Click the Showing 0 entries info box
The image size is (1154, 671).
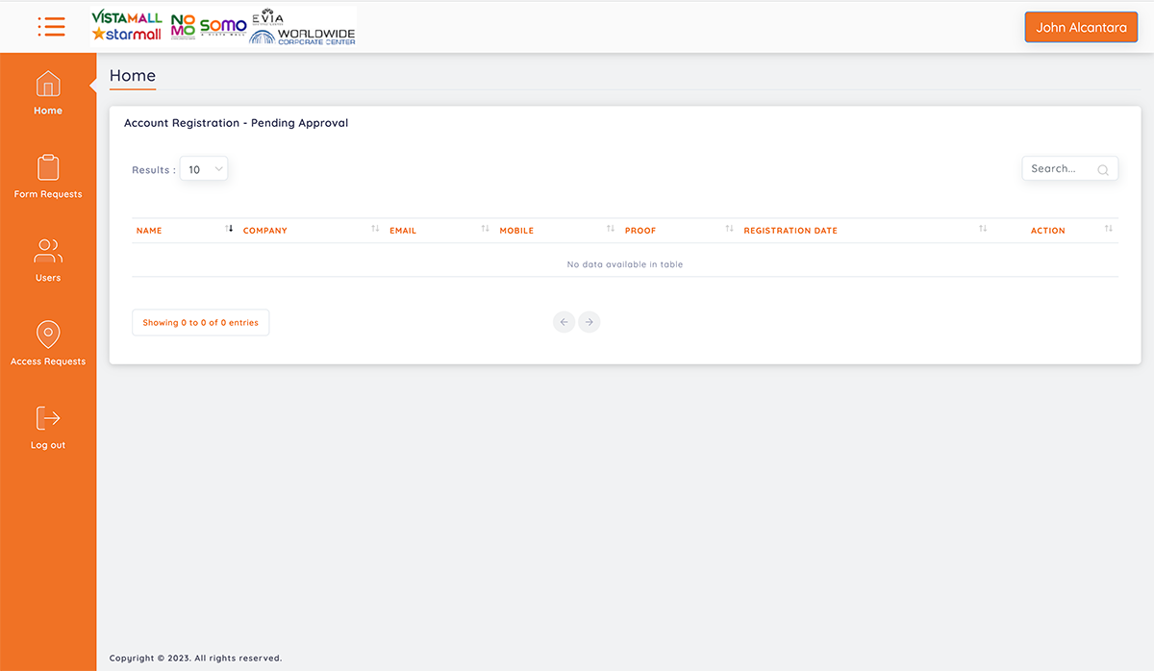pos(200,323)
